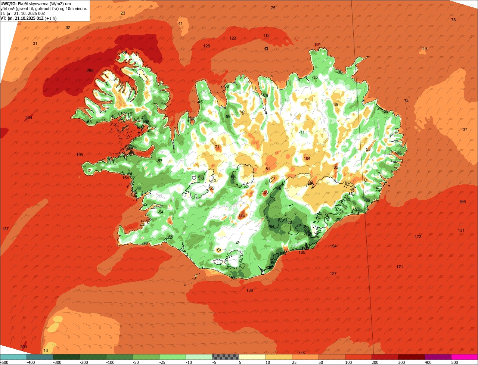Select the 112 value north of Iceland
The height and width of the screenshot is (365, 478).
266,35
